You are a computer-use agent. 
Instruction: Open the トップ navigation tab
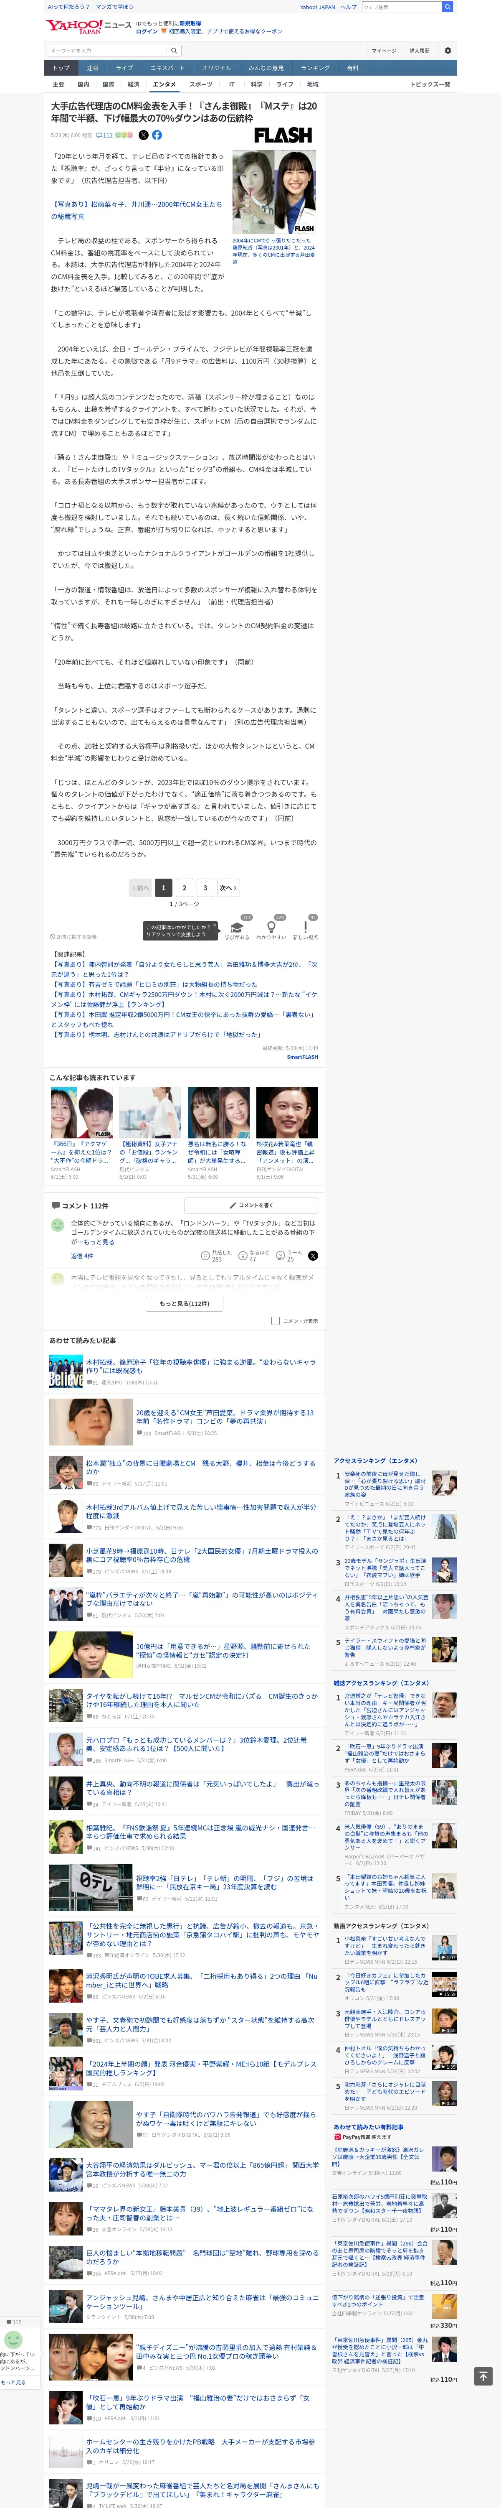tap(61, 68)
